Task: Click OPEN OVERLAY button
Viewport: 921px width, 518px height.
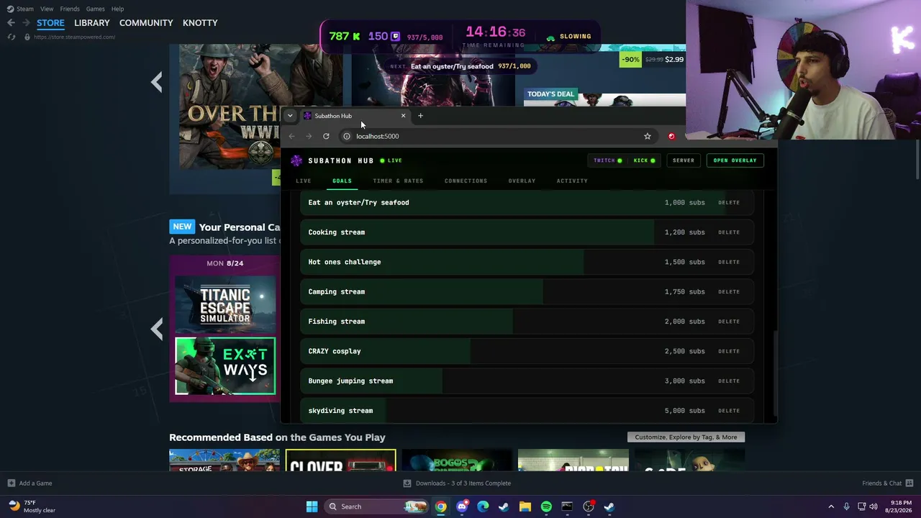Action: 735,160
